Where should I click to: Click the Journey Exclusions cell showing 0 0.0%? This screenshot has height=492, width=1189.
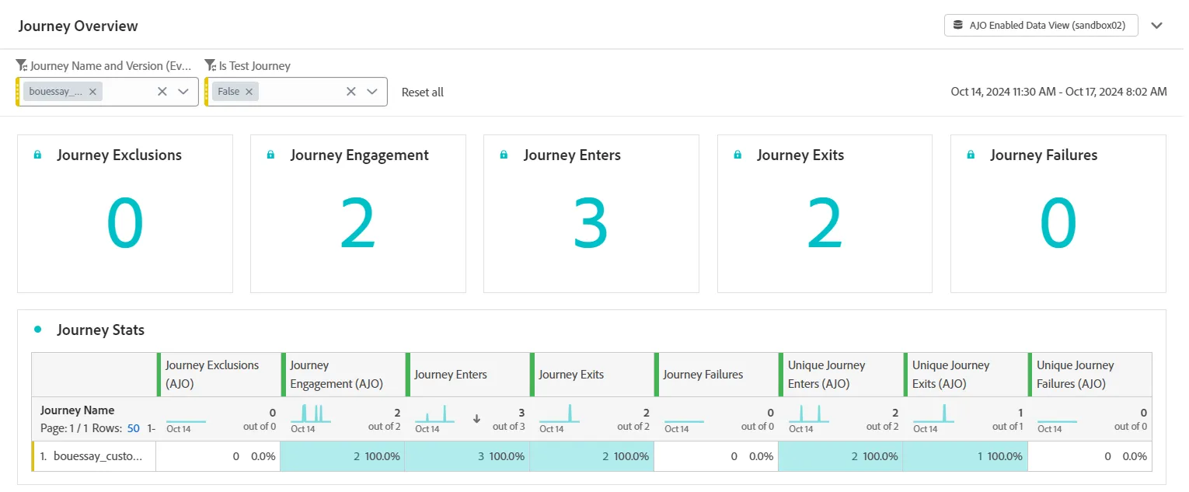218,456
